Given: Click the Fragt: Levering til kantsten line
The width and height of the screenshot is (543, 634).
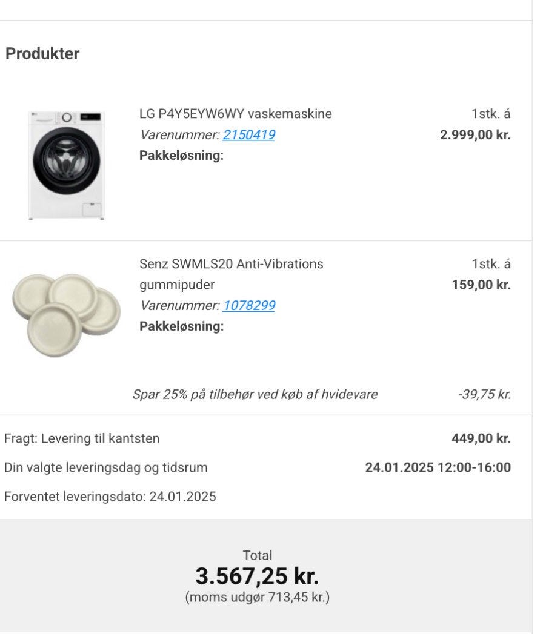Looking at the screenshot, I should (x=82, y=438).
